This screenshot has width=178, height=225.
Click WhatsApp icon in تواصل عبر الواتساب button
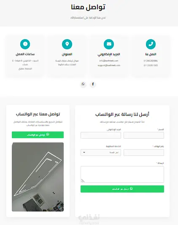48,134
